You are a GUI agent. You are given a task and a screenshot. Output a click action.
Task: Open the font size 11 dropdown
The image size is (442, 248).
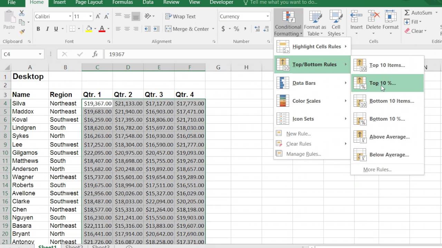[x=90, y=16]
